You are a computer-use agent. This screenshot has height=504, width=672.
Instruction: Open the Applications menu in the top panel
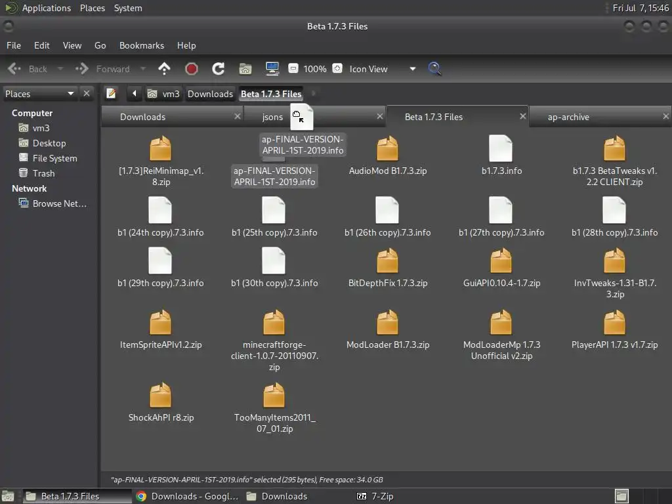click(x=47, y=8)
